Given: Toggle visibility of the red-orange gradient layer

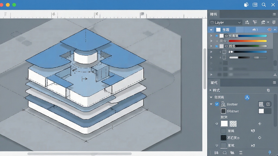Looking at the screenshot, I should point(225,41).
